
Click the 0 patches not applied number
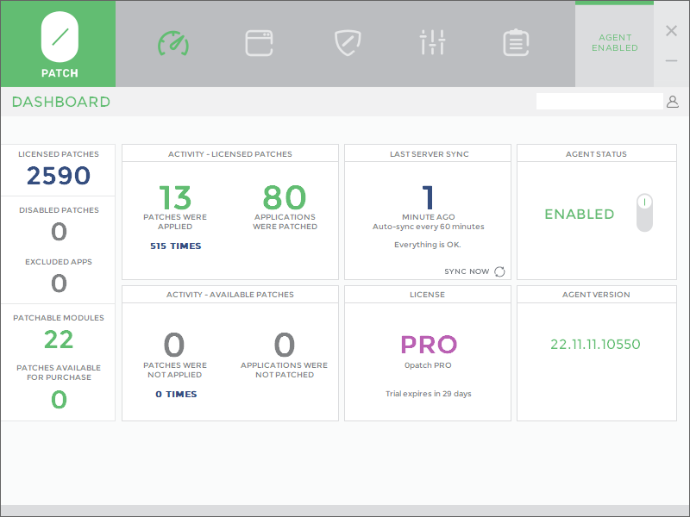click(174, 345)
